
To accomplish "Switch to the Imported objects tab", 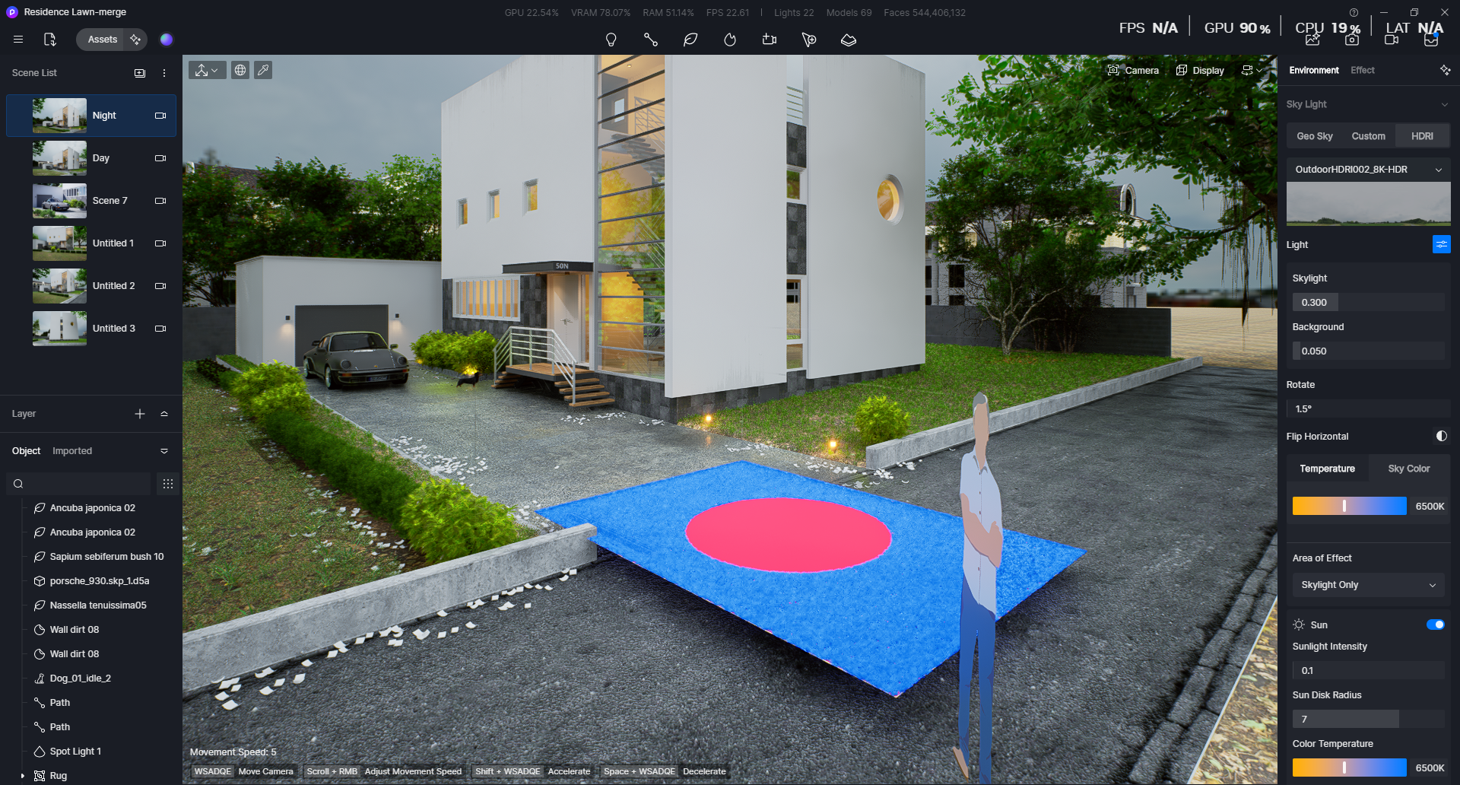I will 72,451.
